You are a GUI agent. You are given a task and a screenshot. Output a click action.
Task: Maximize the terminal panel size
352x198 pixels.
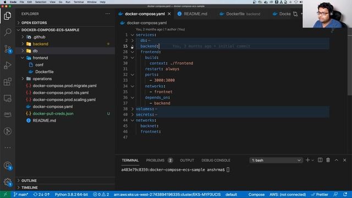coord(336,160)
